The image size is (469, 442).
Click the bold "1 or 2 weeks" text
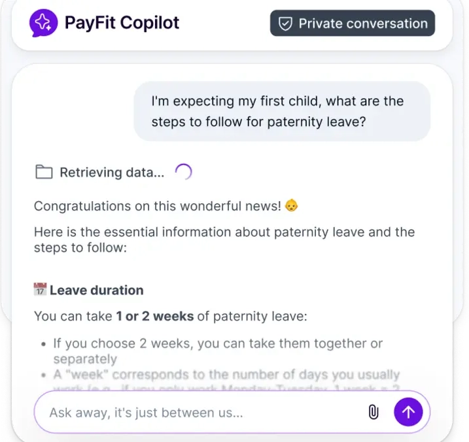click(x=154, y=317)
